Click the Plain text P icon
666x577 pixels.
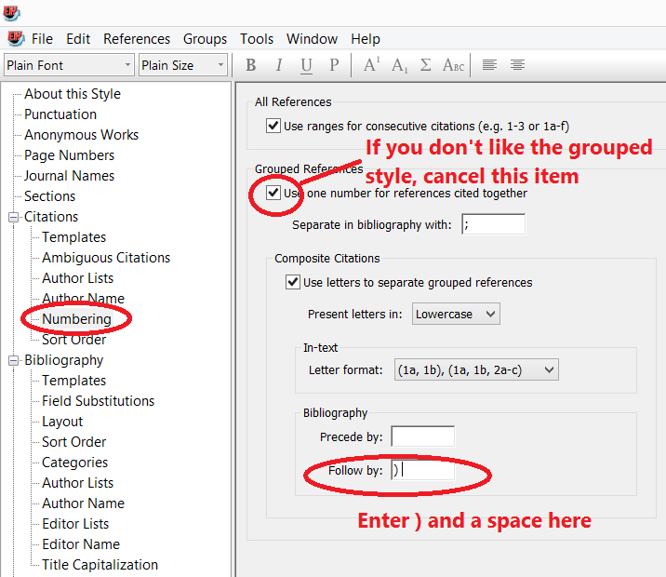click(334, 65)
